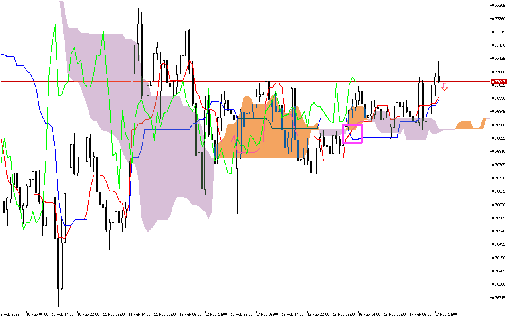The image size is (511, 319).
Task: Click the blue line start at left edge
Action: coord(3,55)
